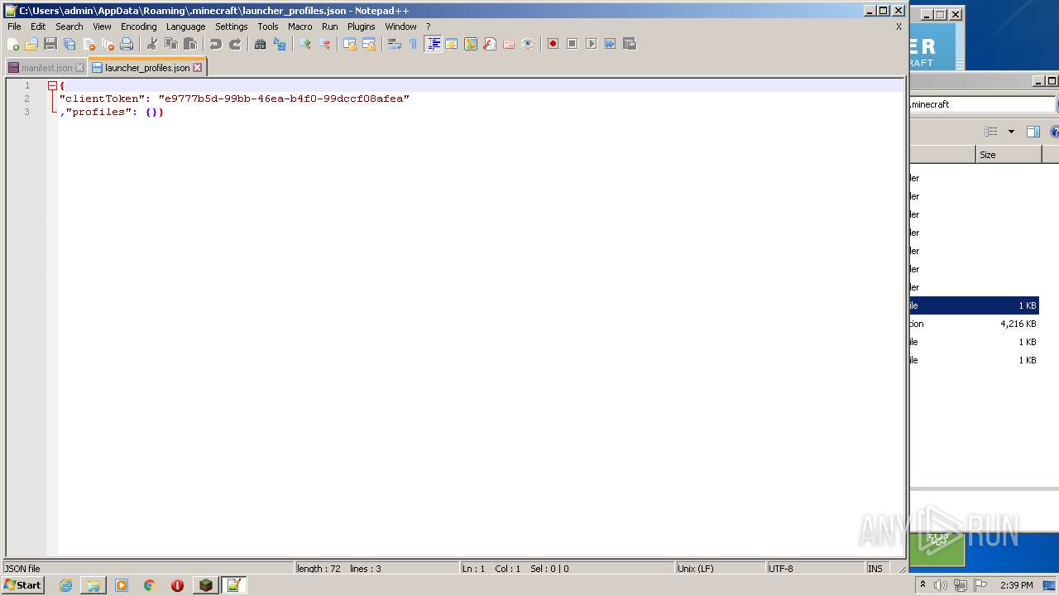Screen dimensions: 1059x596
Task: Start macro recording with red dot
Action: (553, 44)
